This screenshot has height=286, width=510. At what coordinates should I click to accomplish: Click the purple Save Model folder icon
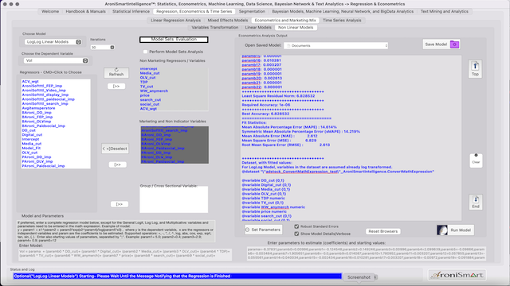point(454,44)
